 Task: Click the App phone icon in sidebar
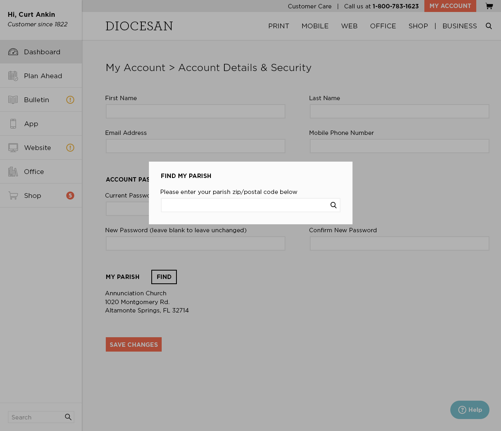pyautogui.click(x=13, y=124)
